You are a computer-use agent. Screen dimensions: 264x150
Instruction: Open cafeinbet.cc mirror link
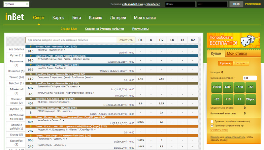pos(153,4)
